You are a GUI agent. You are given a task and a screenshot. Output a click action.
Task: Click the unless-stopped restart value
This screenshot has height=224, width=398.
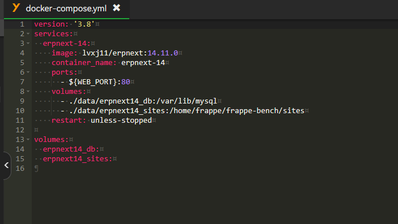pyautogui.click(x=121, y=120)
